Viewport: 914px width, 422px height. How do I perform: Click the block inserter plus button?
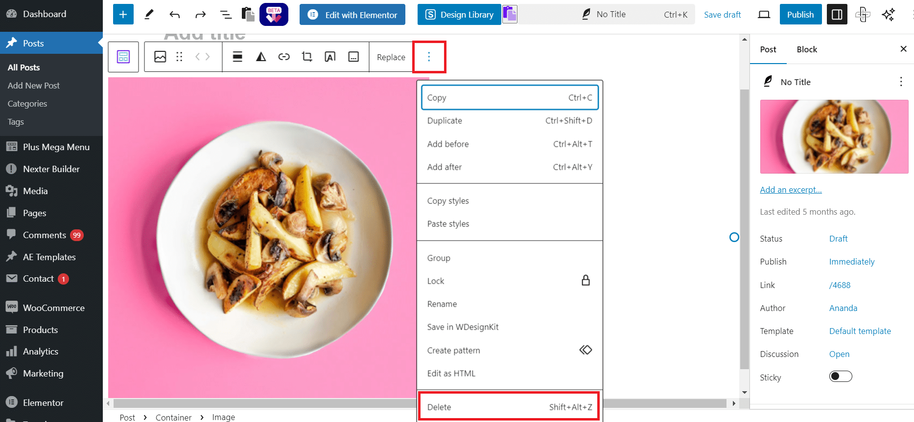pyautogui.click(x=123, y=15)
